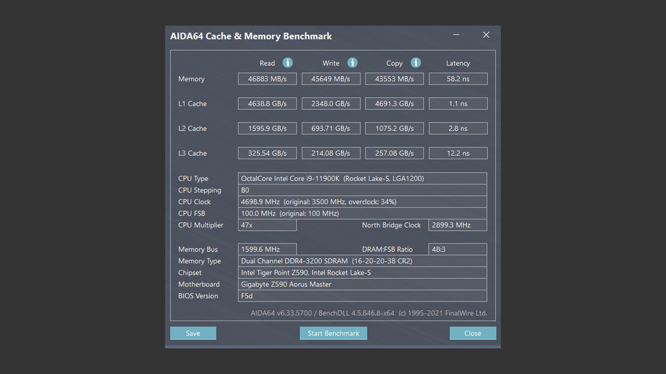Click L1 Cache Read value 4638.8 GB/s

point(267,104)
